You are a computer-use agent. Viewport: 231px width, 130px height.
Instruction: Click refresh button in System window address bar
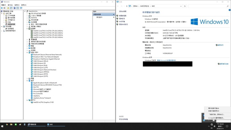185,6
